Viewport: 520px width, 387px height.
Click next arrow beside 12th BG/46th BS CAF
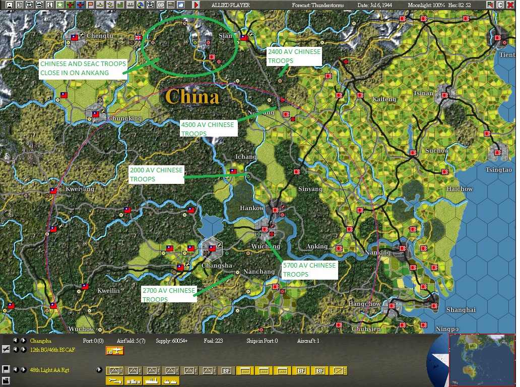(x=24, y=350)
